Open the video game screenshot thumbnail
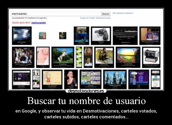 [82, 36]
